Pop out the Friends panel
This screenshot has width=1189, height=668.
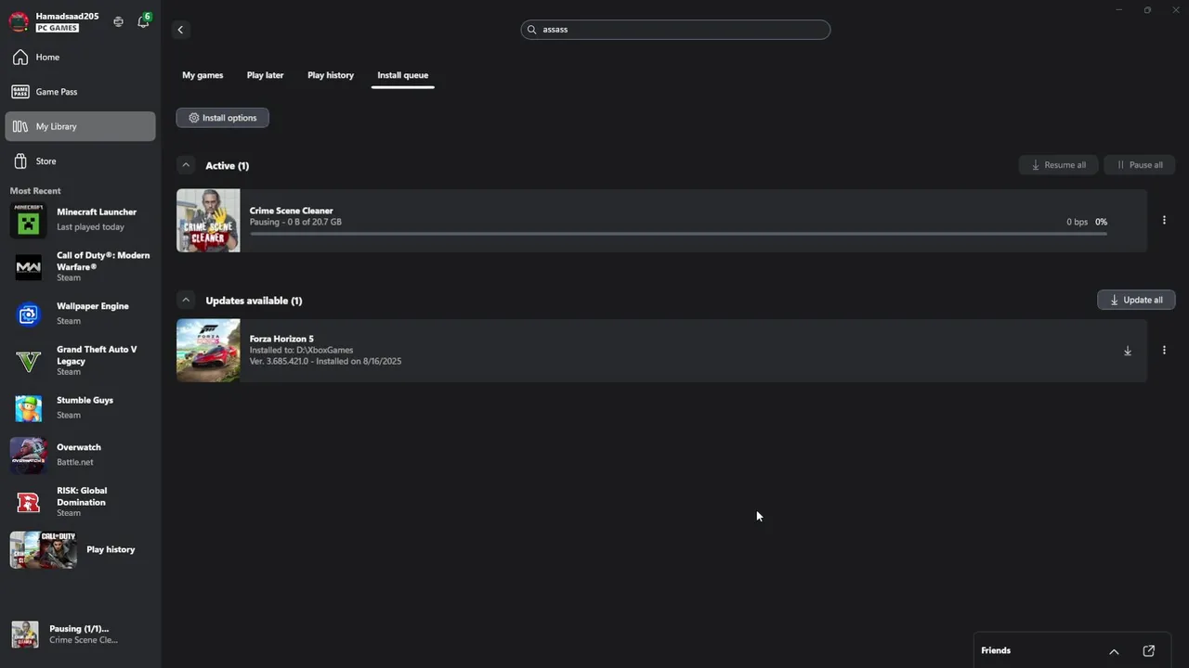pyautogui.click(x=1148, y=650)
